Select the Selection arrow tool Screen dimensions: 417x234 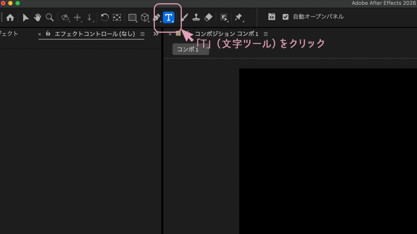[26, 17]
